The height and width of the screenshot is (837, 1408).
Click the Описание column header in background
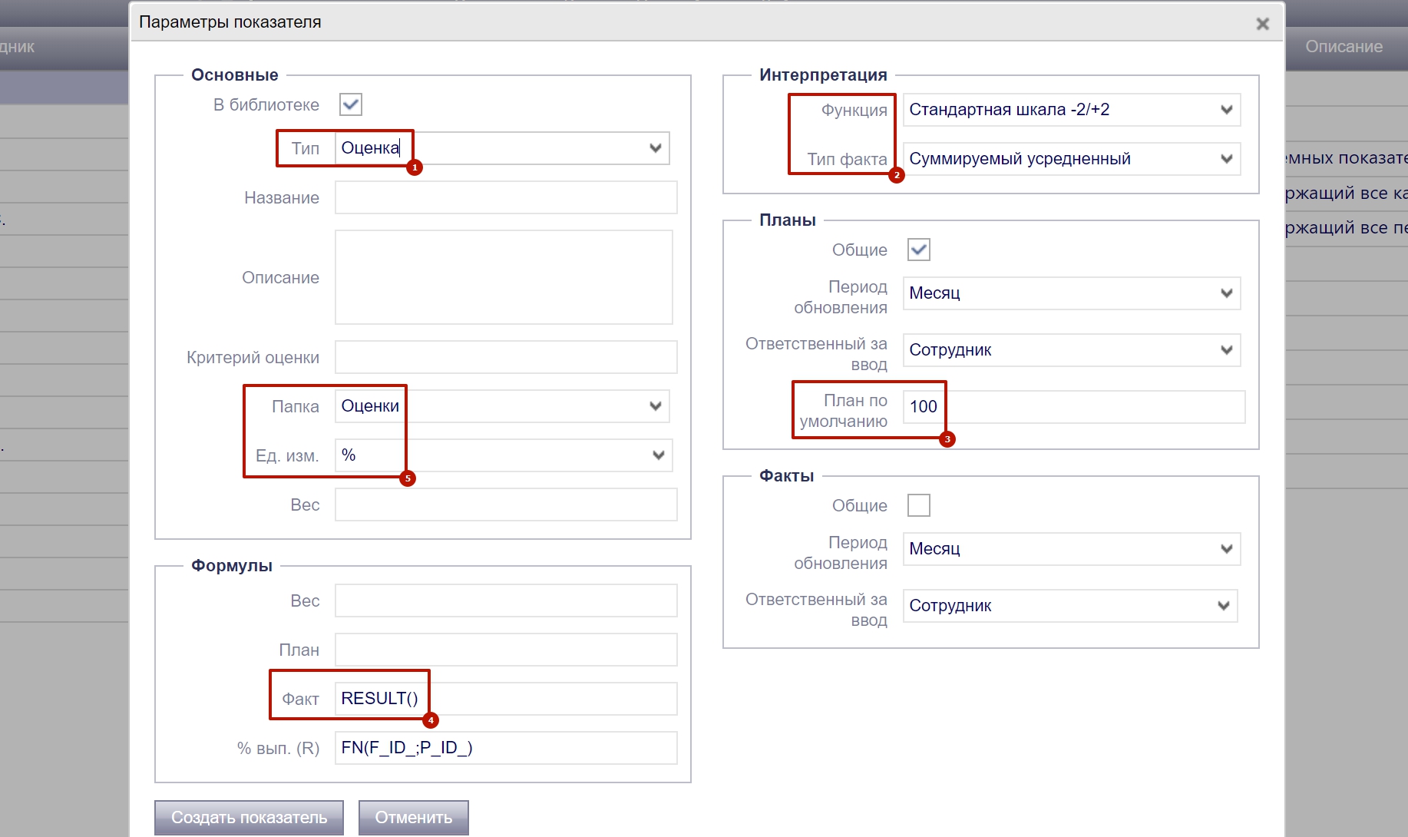(1344, 47)
